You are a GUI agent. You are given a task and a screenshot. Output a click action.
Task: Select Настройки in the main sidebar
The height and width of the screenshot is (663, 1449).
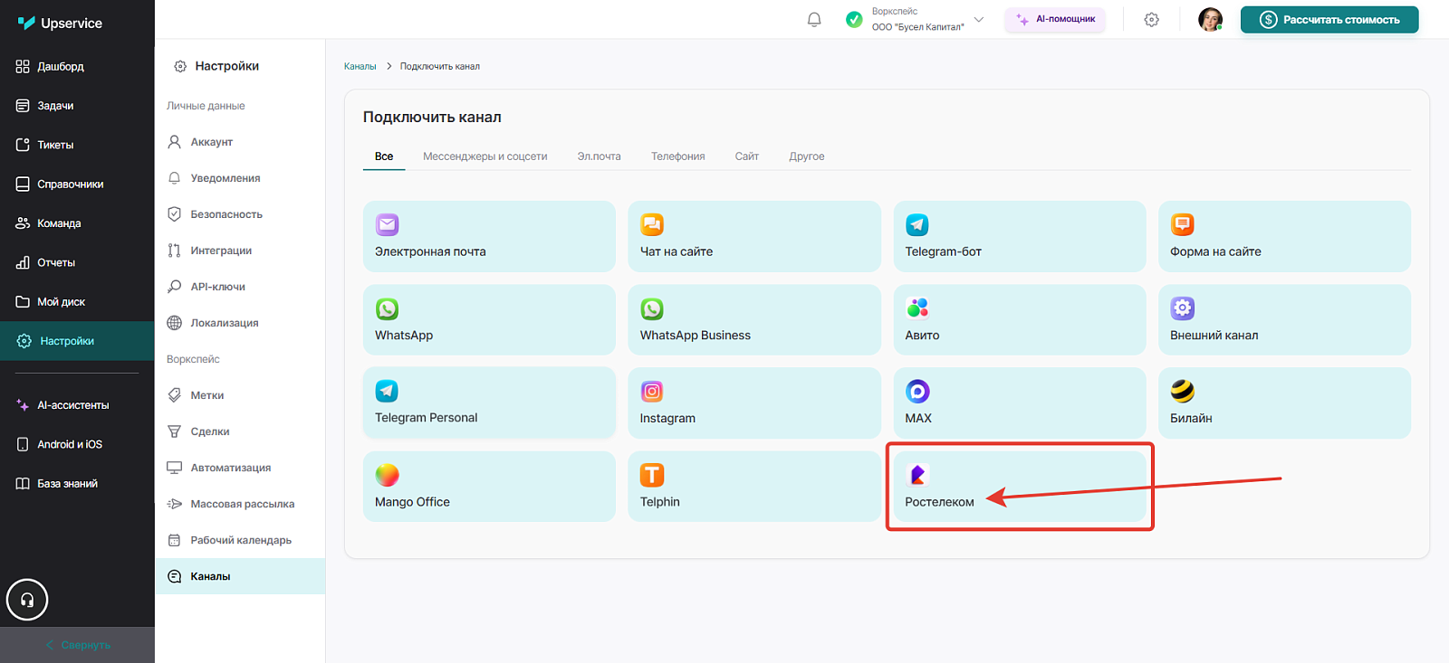tap(77, 341)
